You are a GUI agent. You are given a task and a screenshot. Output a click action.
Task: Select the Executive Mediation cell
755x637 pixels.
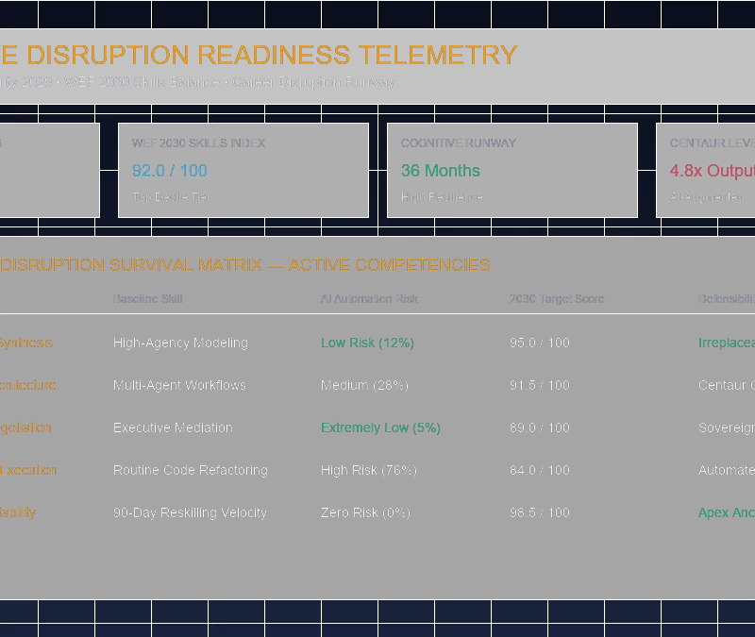pos(173,427)
